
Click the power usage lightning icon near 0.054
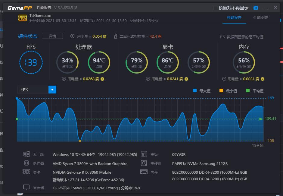(x=72, y=36)
